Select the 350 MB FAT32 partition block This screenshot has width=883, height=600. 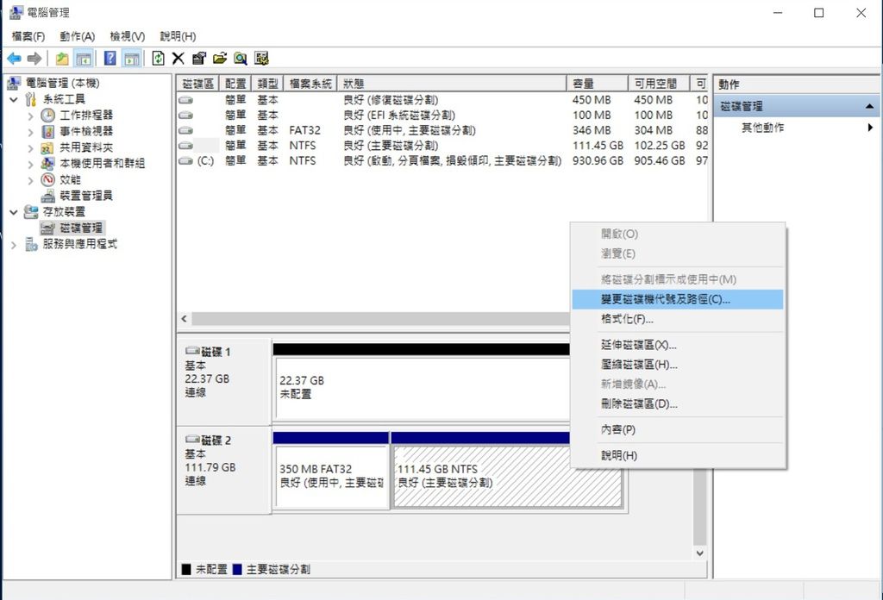coord(331,477)
